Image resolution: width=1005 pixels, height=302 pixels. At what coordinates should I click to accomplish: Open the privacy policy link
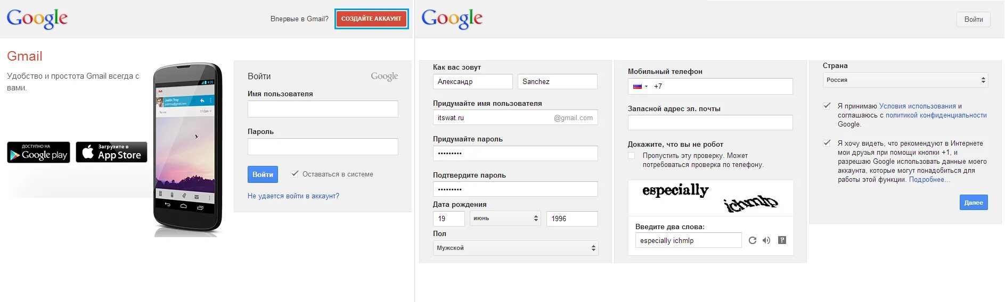936,115
